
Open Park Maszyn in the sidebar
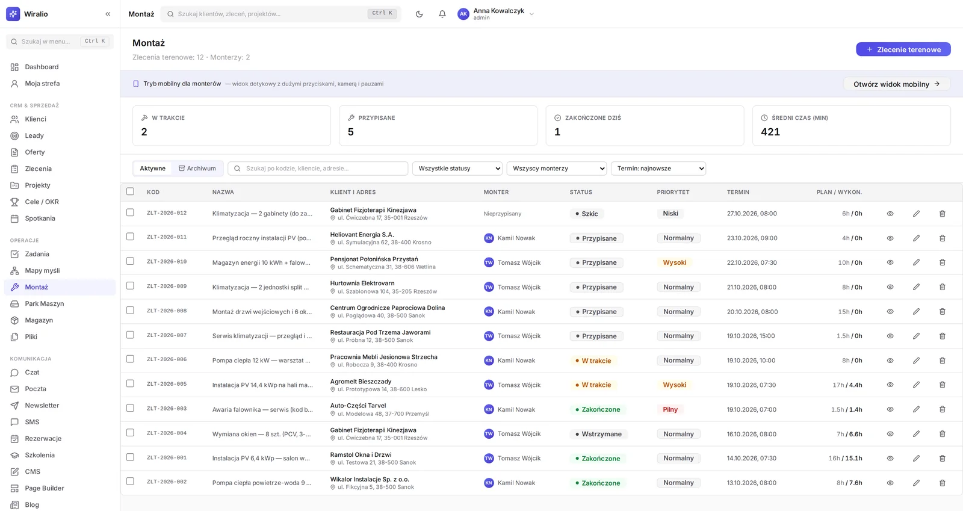(x=60, y=304)
